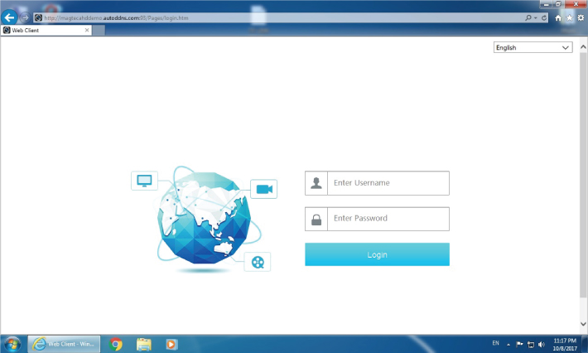Select Web Client Internet Explorer taskbar button
This screenshot has width=588, height=353.
64,344
